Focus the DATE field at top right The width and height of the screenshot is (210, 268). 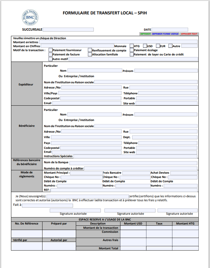[x=170, y=30]
